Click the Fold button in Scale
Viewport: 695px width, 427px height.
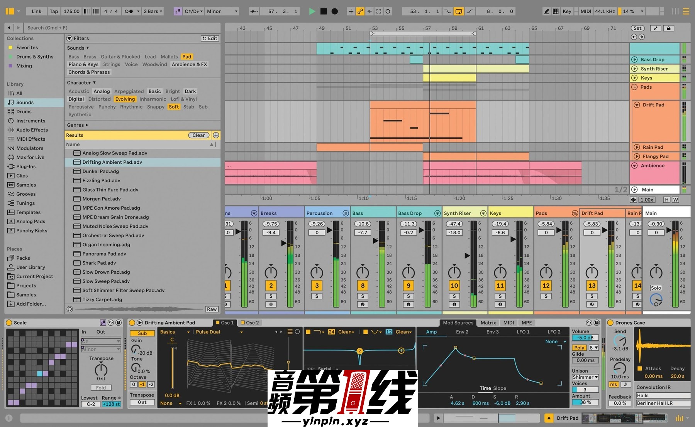tap(101, 388)
